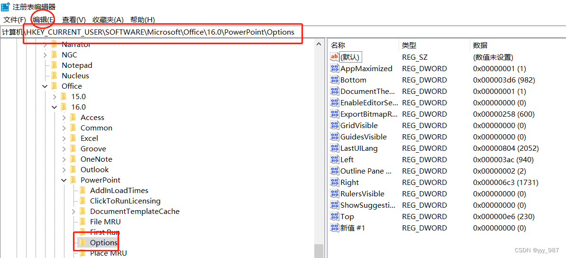Expand the Access key
This screenshot has height=258, width=566.
tap(64, 118)
